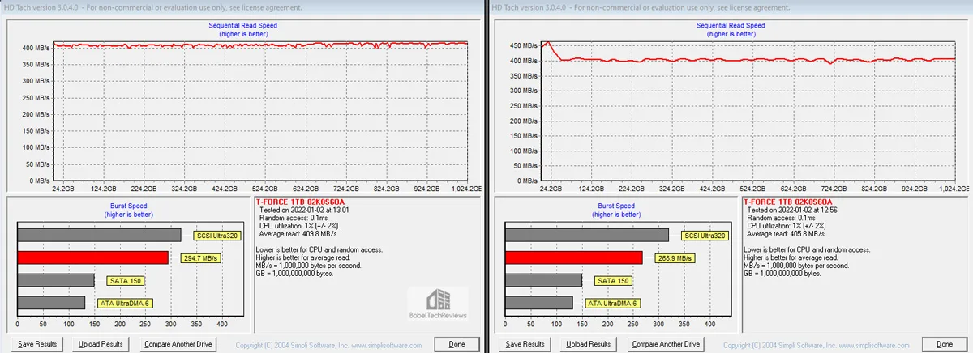Screen dimensions: 973x353
Task: Click SCSI Ultra320 label in right window
Action: (705, 236)
